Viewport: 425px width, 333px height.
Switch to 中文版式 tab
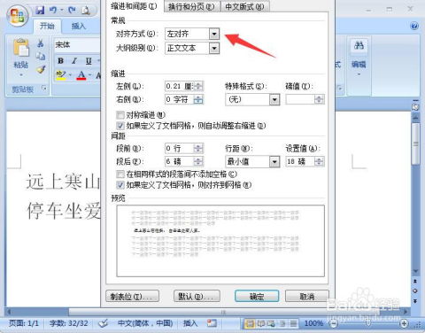click(244, 6)
